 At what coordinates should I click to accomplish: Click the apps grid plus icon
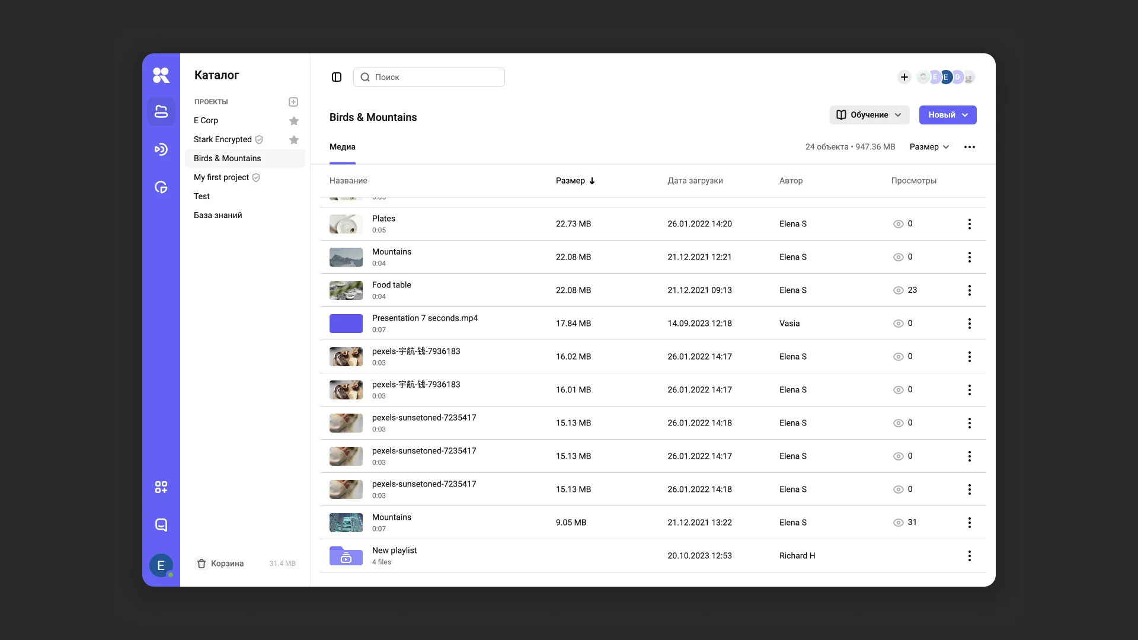[x=161, y=487]
